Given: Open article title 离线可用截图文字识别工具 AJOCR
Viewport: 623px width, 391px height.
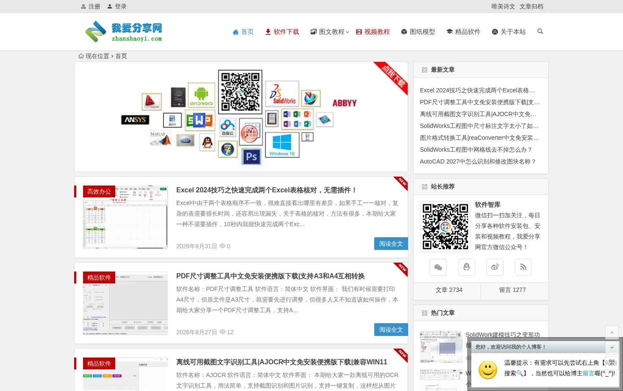Looking at the screenshot, I should click(282, 362).
